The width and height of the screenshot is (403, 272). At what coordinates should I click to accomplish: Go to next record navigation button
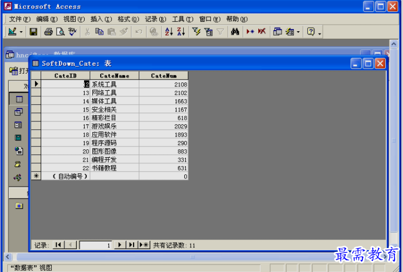click(120, 245)
